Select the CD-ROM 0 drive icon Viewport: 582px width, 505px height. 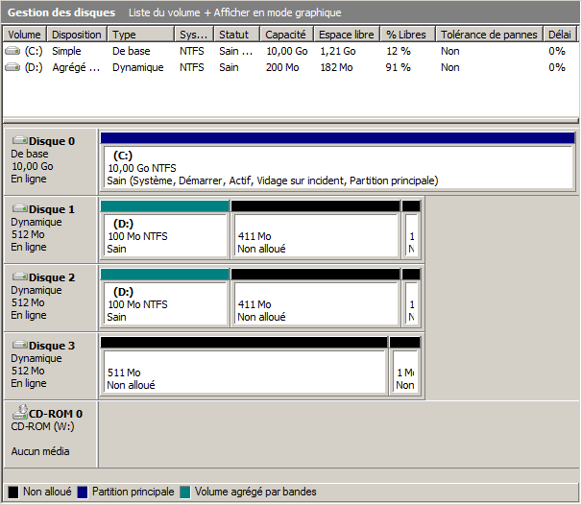point(19,414)
